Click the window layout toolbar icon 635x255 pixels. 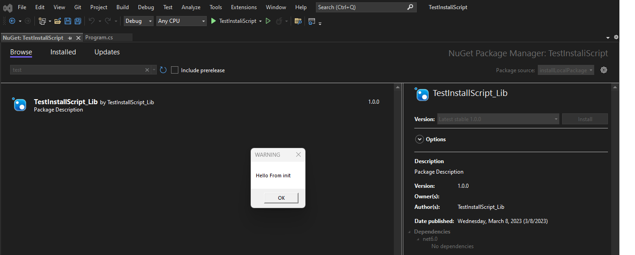point(312,21)
